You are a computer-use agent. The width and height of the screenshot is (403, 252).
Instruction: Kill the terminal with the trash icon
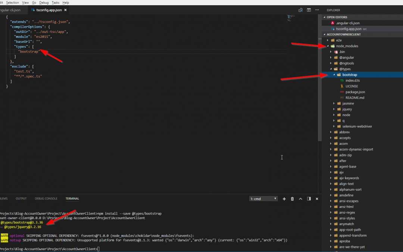coord(292,199)
